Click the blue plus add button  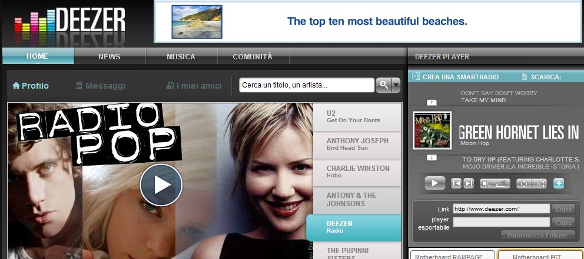(x=559, y=183)
